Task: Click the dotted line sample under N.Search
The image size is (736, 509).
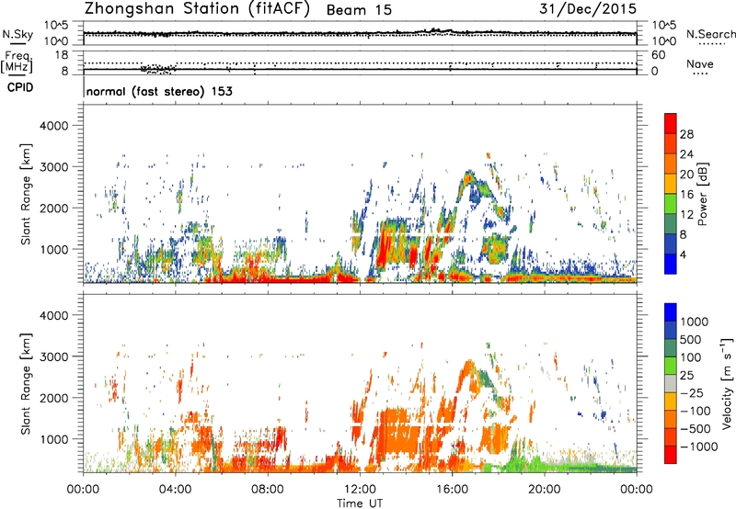Action: click(711, 44)
